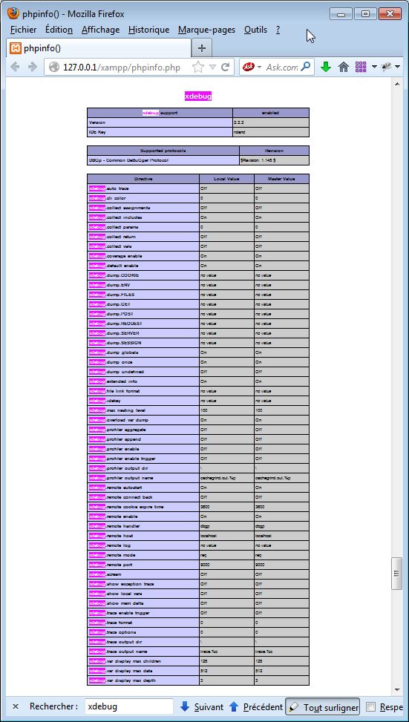The width and height of the screenshot is (409, 722).
Task: Open dropdown beside the purple grid icon
Action: click(x=374, y=68)
